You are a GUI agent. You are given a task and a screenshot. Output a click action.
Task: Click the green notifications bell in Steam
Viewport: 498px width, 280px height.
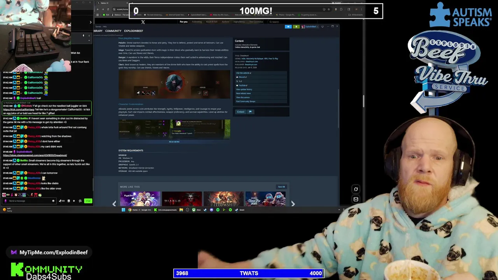coord(296,26)
